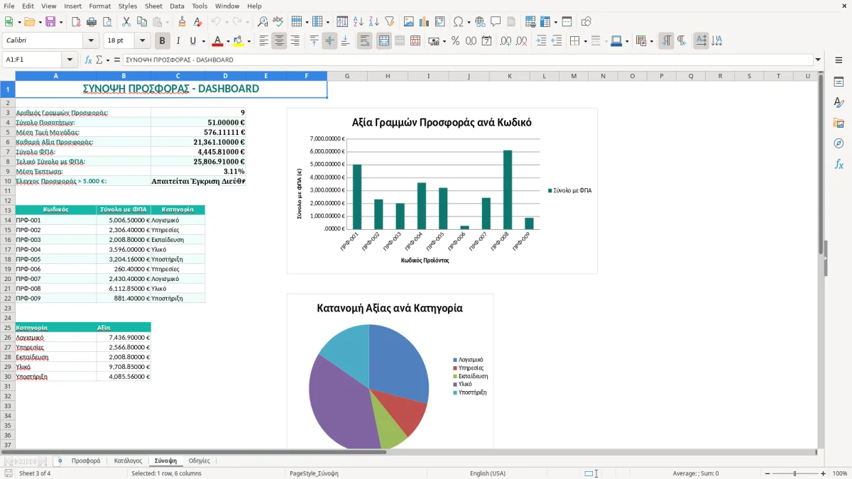This screenshot has height=479, width=852.
Task: Click in the formula input line
Action: click(468, 60)
